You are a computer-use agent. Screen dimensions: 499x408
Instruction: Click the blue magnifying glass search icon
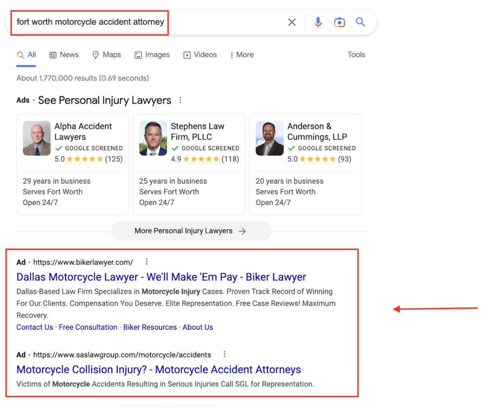[x=360, y=22]
